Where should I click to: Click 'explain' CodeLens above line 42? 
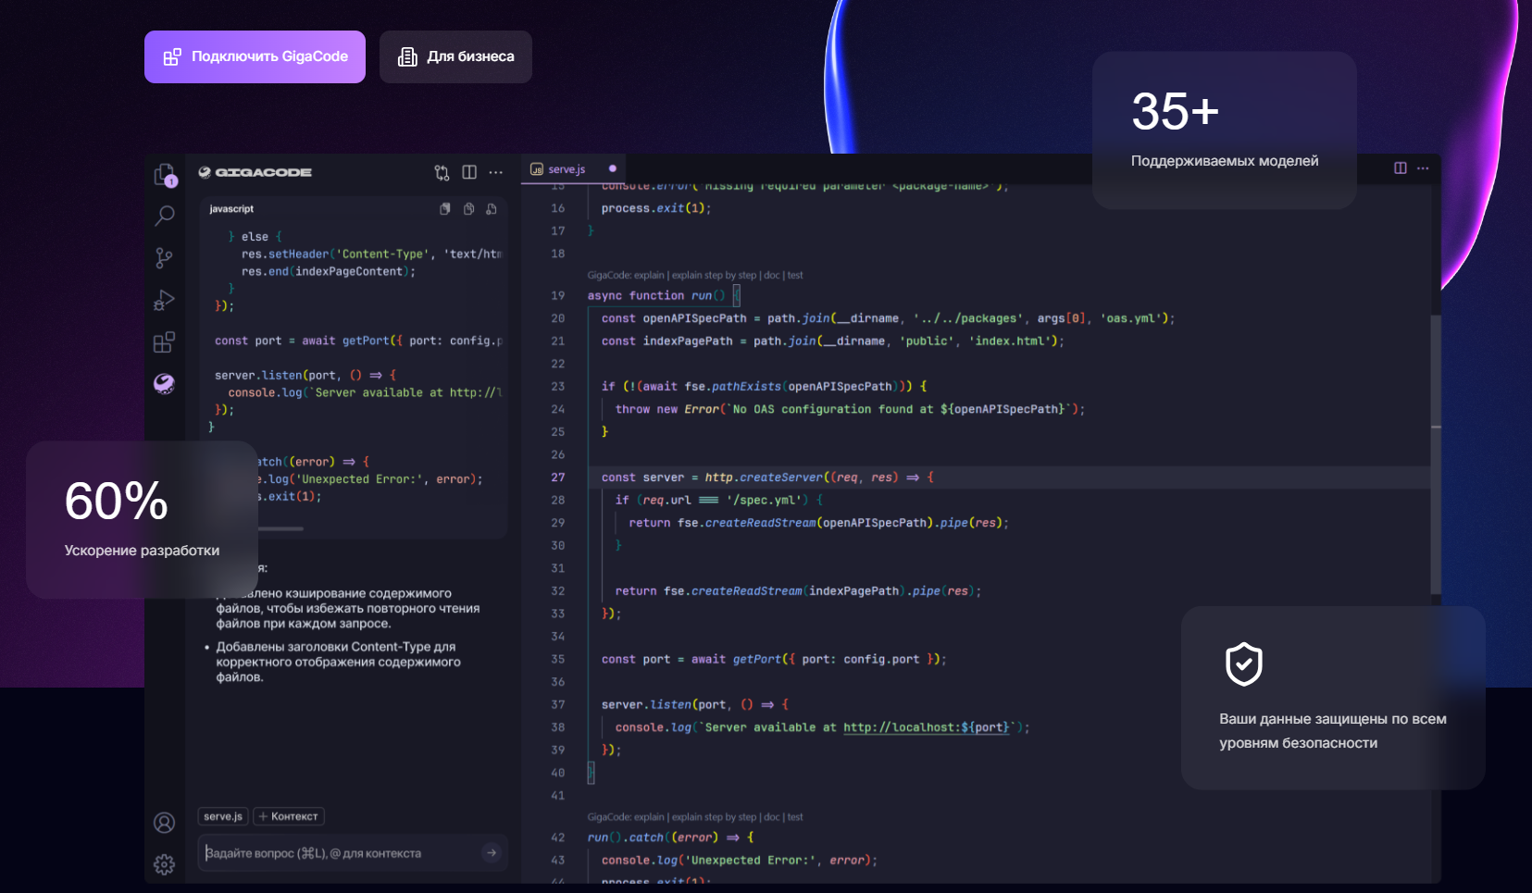pyautogui.click(x=649, y=817)
